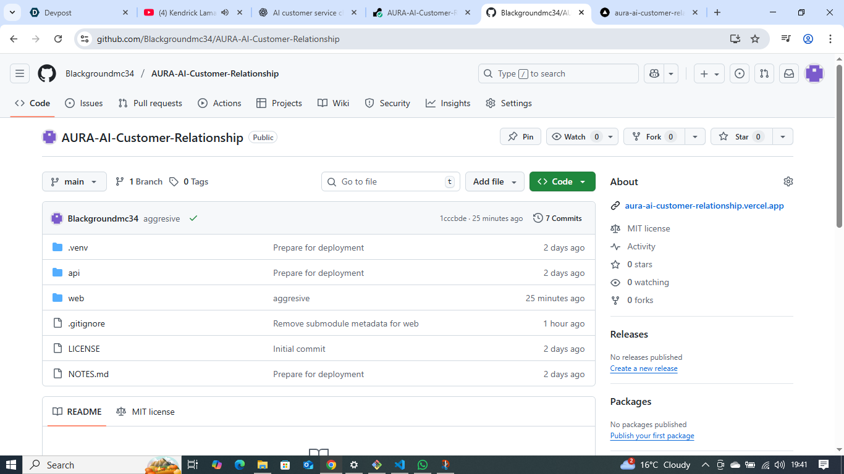Click Create a new release
This screenshot has width=844, height=474.
coord(644,368)
